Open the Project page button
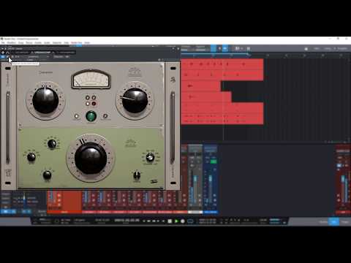This screenshot has height=263, width=351. coord(342,49)
